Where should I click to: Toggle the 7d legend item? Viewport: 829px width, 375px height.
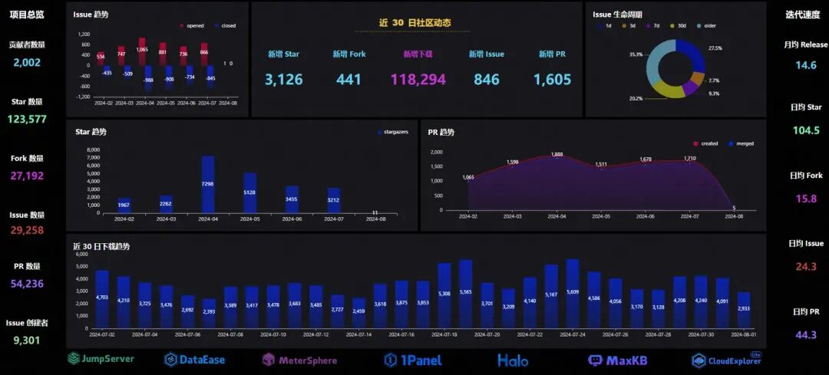[652, 26]
